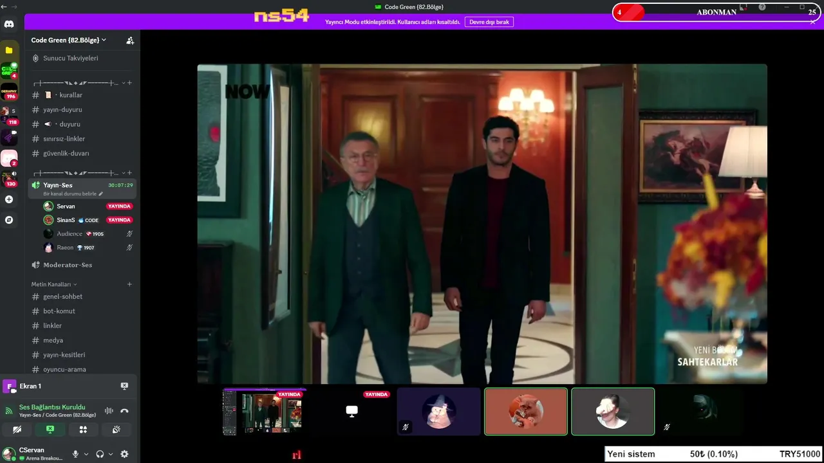The width and height of the screenshot is (824, 463).
Task: Open server icon with 196 badge
Action: click(x=9, y=92)
